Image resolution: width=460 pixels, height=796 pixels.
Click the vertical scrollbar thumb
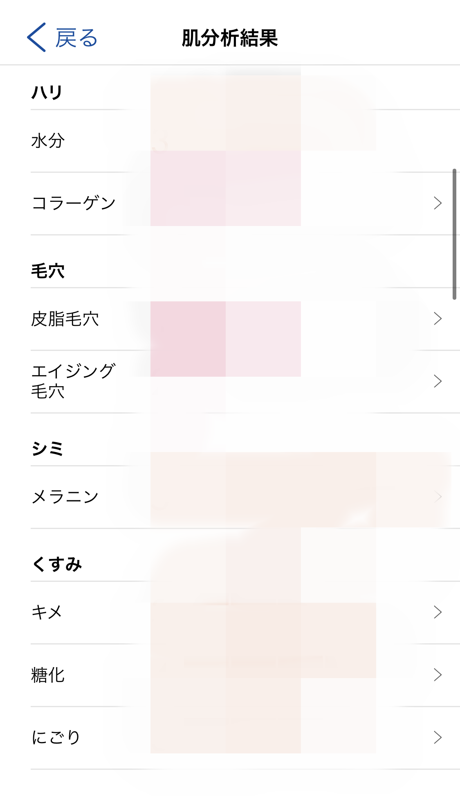tap(454, 234)
